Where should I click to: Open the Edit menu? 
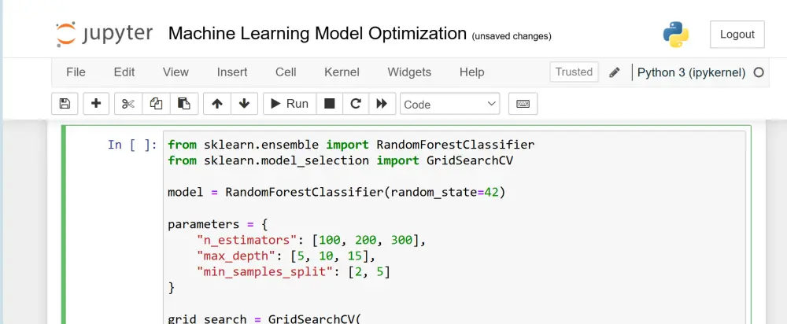pos(124,72)
